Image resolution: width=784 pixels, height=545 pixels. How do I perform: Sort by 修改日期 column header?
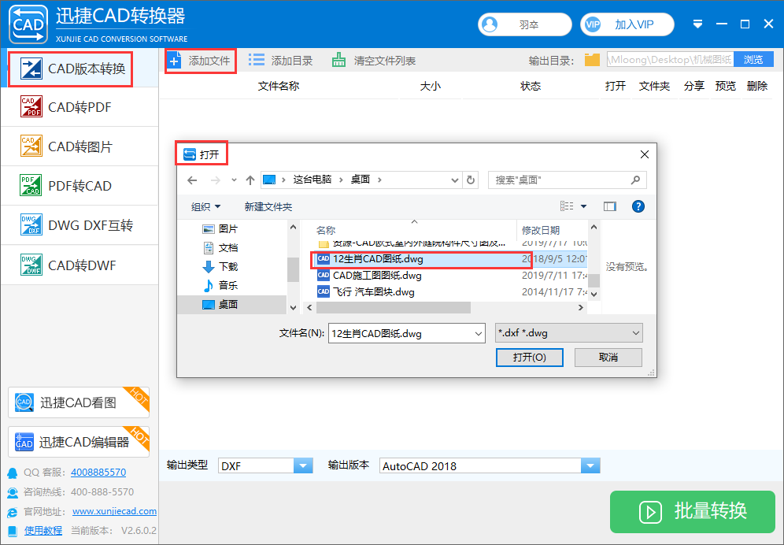tap(541, 230)
